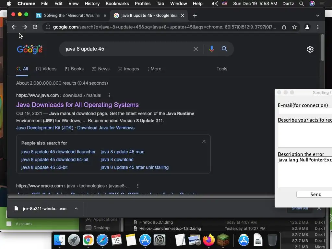This screenshot has height=249, width=332.
Task: Open System Preferences from the dock
Action: click(x=159, y=240)
